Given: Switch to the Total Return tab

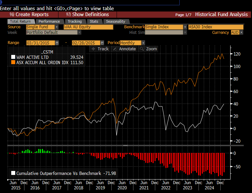Looking at the screenshot, I should point(21,21).
